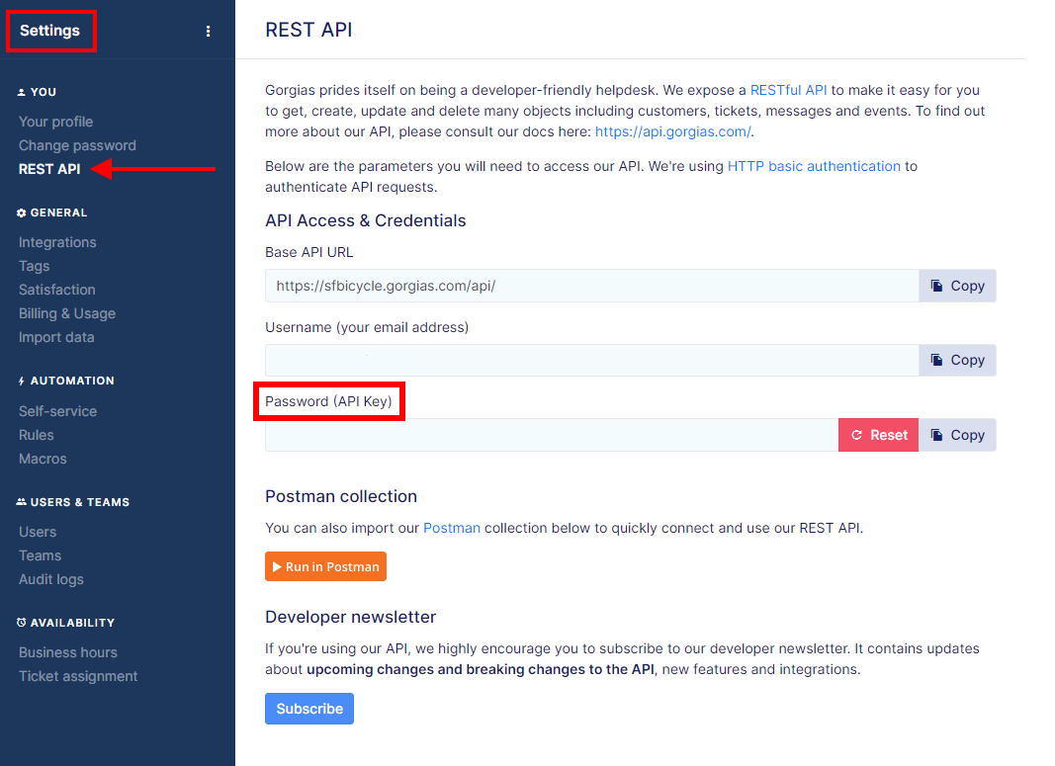1055x766 pixels.
Task: Open Import data page
Action: pyautogui.click(x=56, y=337)
